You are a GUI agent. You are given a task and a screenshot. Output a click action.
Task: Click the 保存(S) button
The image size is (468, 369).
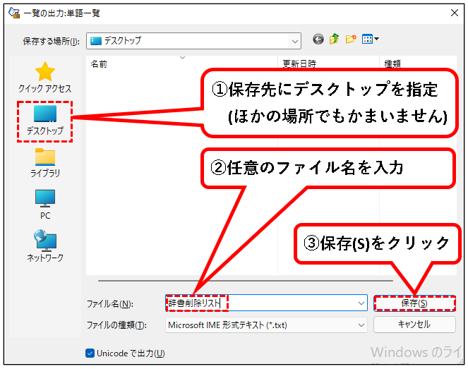click(414, 303)
